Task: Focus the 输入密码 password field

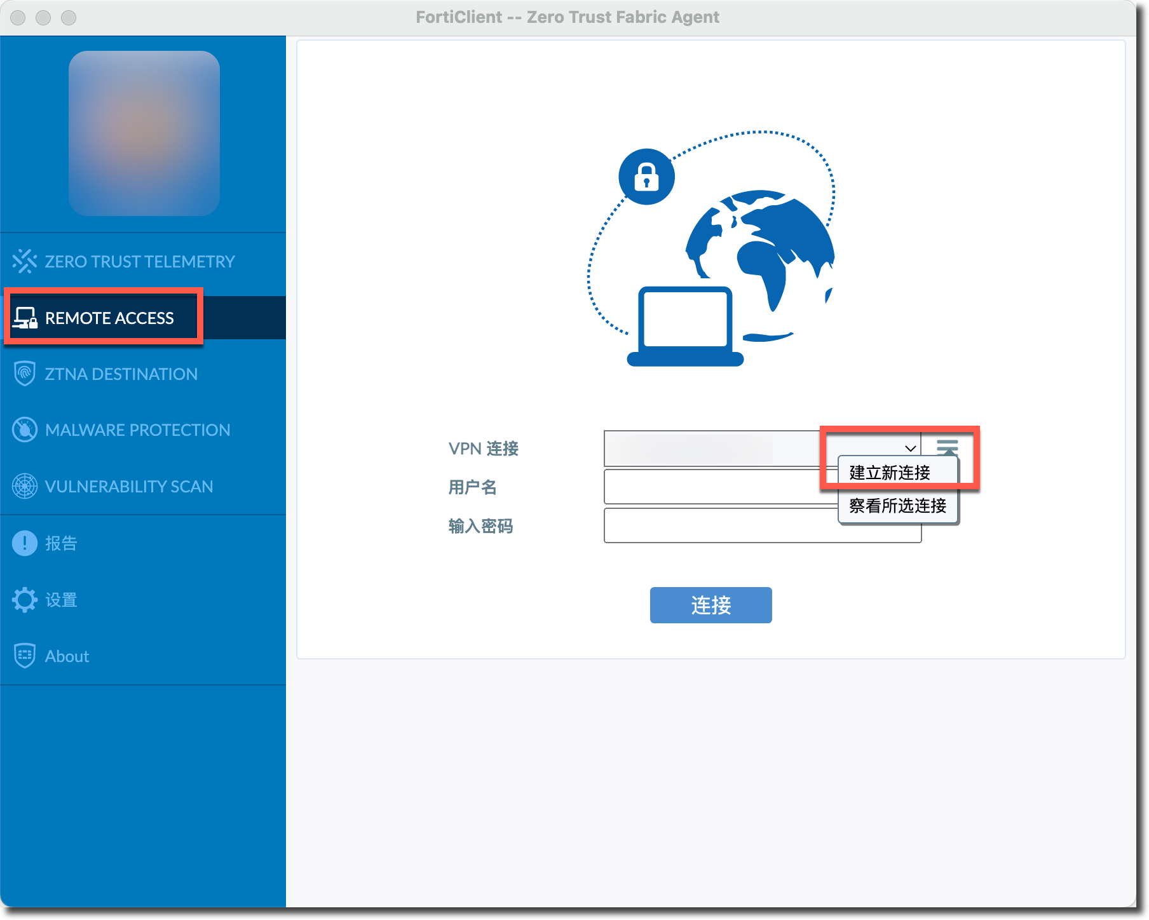Action: coord(718,527)
